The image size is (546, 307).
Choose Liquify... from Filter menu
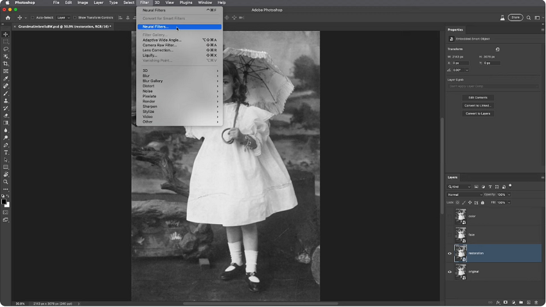click(179, 55)
